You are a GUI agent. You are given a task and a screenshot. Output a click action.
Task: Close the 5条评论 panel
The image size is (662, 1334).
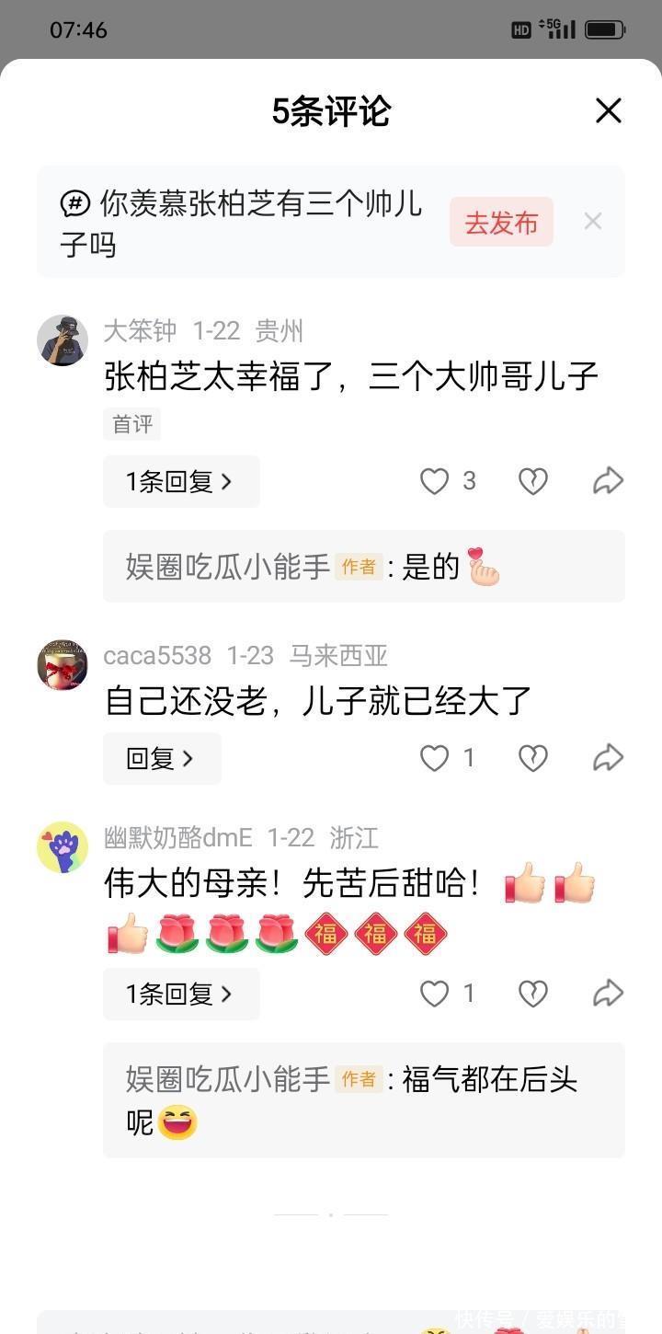click(x=609, y=111)
